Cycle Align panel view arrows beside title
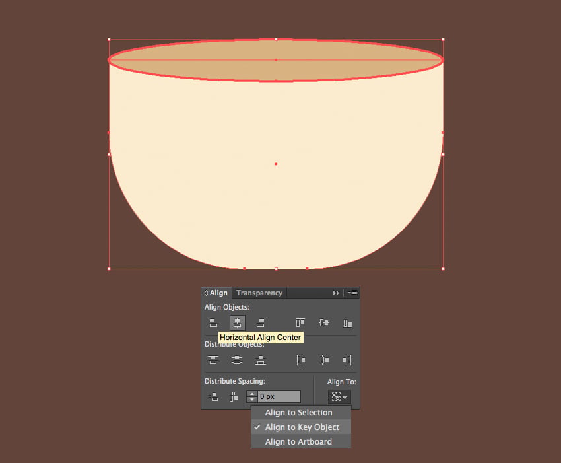Image resolution: width=561 pixels, height=463 pixels. (x=206, y=293)
